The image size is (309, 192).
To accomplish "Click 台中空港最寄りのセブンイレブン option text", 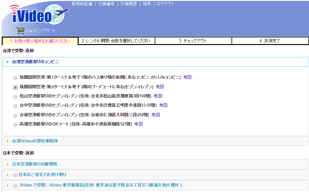I will tap(88, 105).
